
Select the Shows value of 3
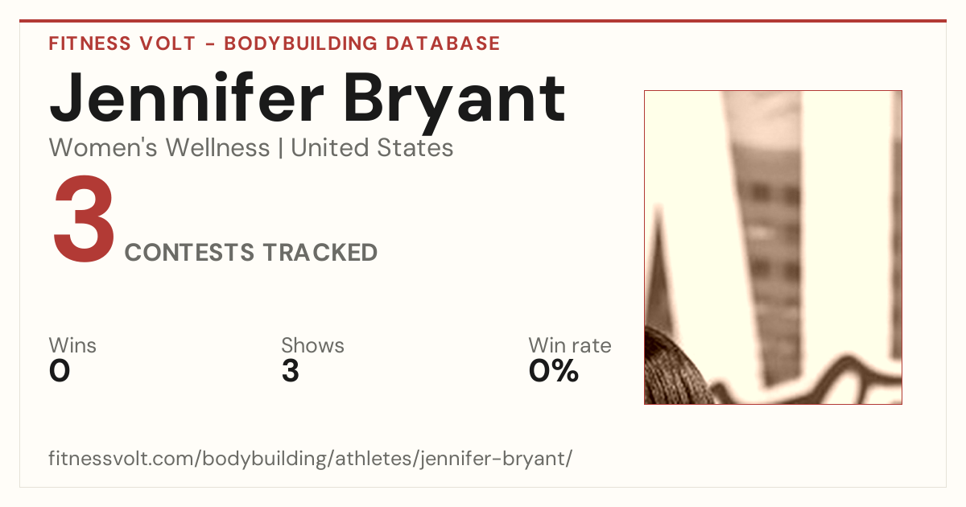pyautogui.click(x=290, y=371)
